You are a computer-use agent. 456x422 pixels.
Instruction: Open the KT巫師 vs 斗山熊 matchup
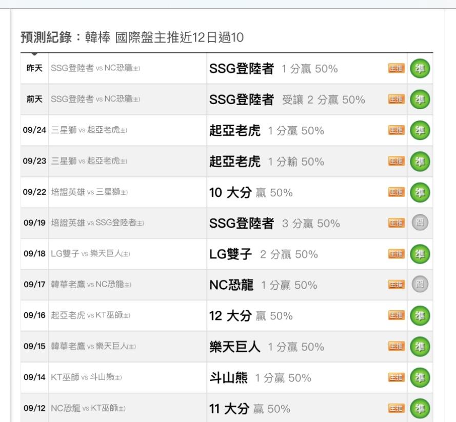click(x=86, y=377)
